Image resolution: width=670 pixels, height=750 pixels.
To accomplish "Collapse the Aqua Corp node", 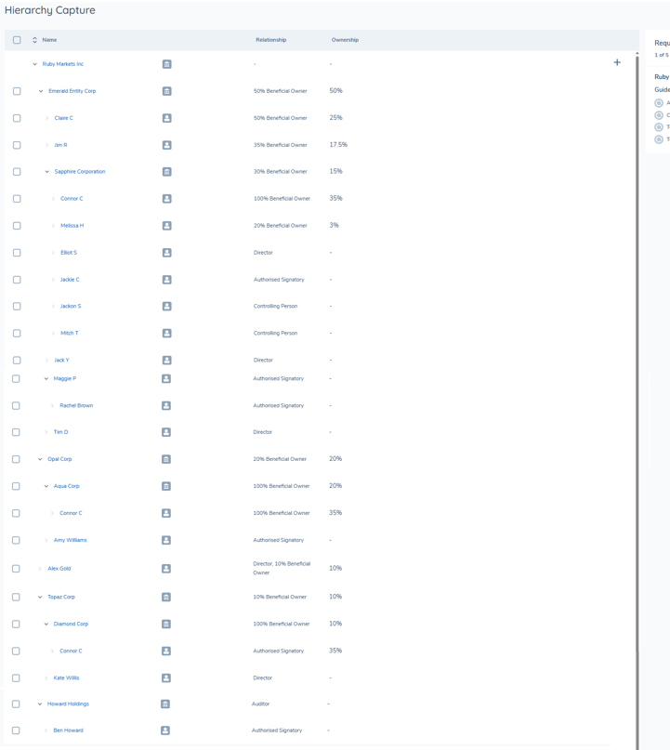I will 46,486.
